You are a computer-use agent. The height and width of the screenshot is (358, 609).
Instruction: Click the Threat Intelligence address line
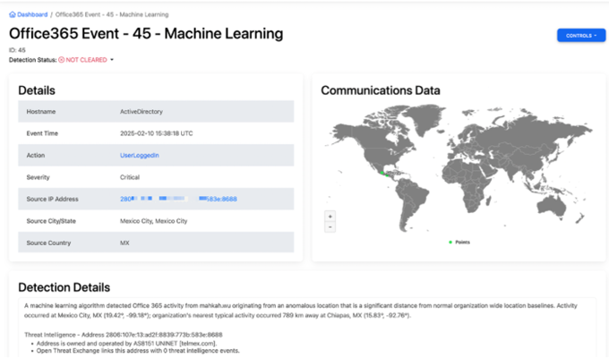[124, 335]
